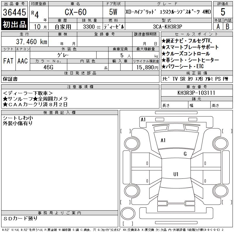The height and width of the screenshot is (234, 234).
Task: Click the damage code legend at bottom
Action: (x=113, y=230)
